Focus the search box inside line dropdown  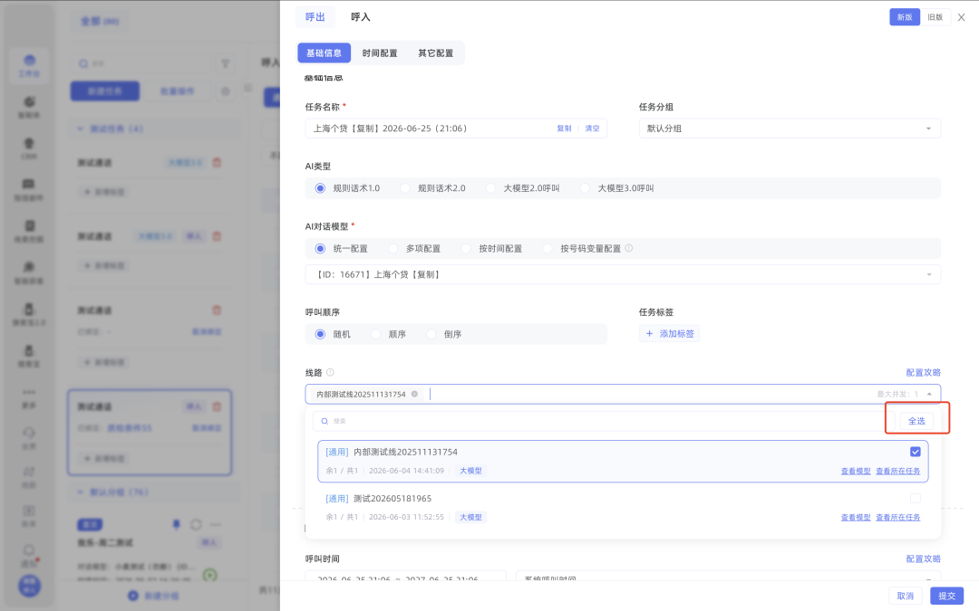(x=604, y=422)
